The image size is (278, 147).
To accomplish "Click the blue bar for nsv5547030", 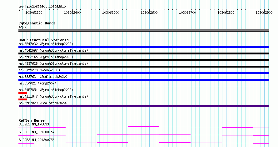I will [x=144, y=47].
